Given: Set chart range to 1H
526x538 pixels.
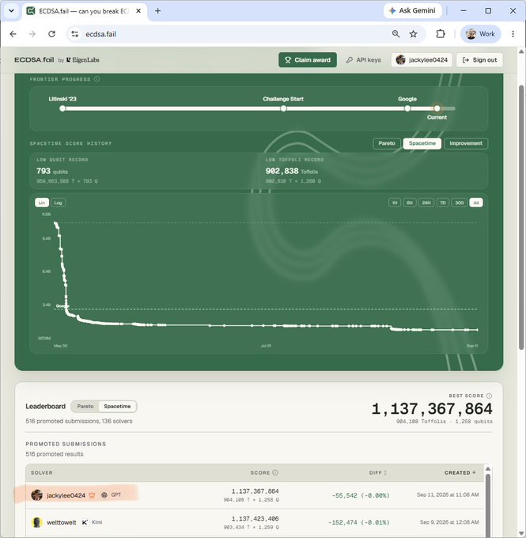Looking at the screenshot, I should [395, 203].
